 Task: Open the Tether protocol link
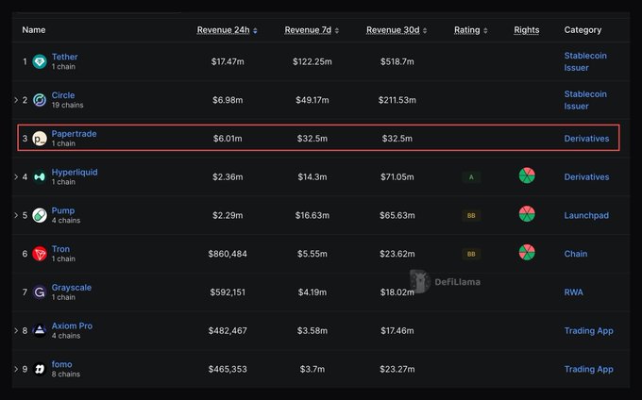(x=64, y=57)
